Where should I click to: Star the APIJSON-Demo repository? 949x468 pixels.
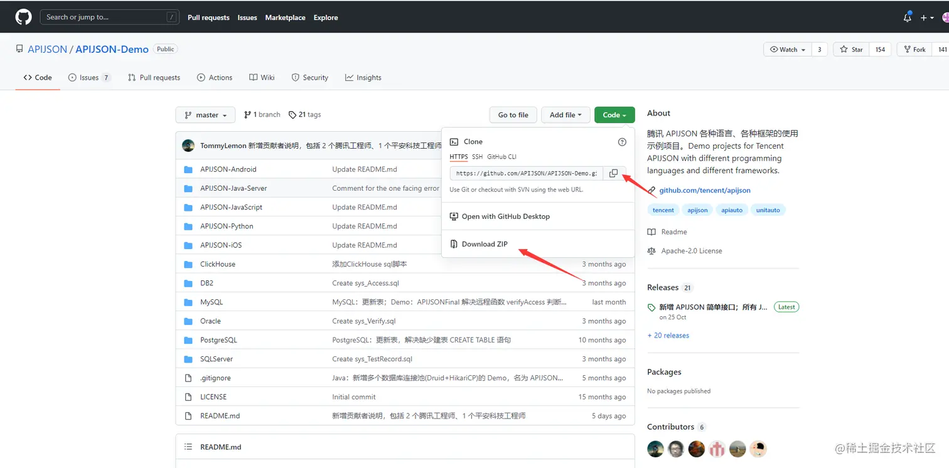tap(851, 50)
